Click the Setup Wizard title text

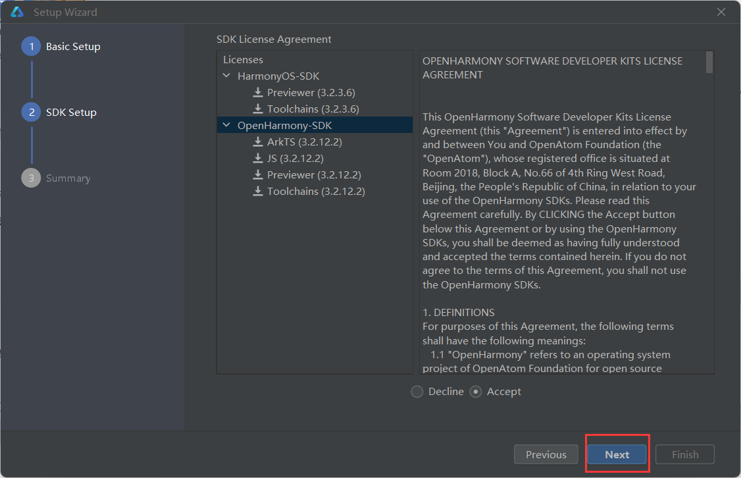tap(65, 13)
